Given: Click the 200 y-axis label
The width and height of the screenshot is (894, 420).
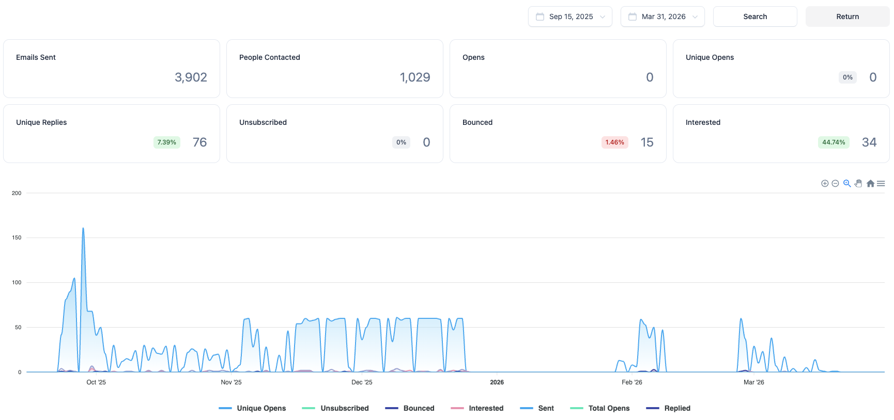Looking at the screenshot, I should [x=17, y=193].
